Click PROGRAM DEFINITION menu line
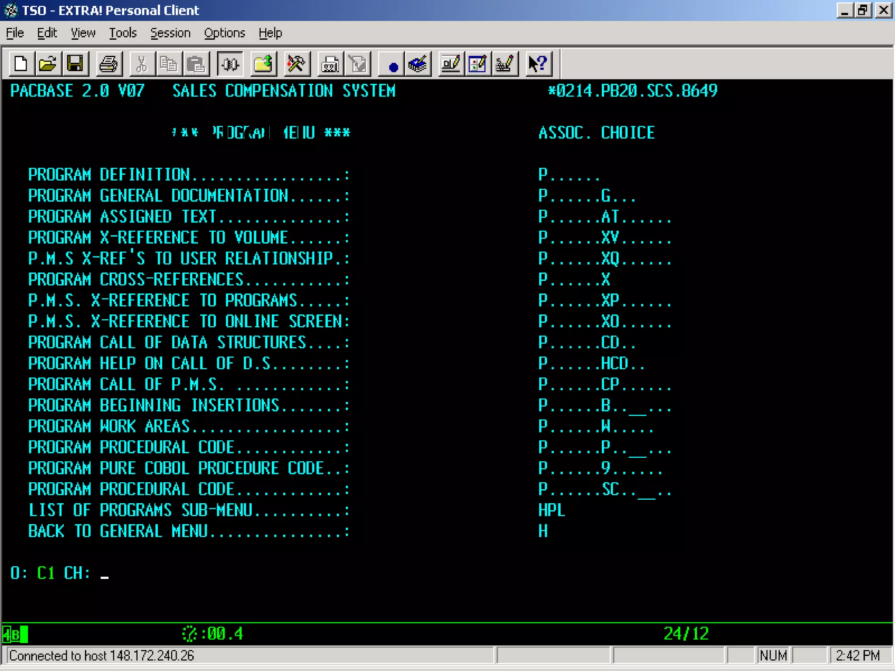Viewport: 895px width, 671px height. pos(189,175)
